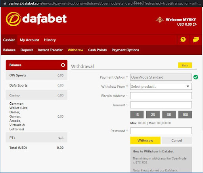Click the browser address bar URL
203x173 pixels.
104,3
